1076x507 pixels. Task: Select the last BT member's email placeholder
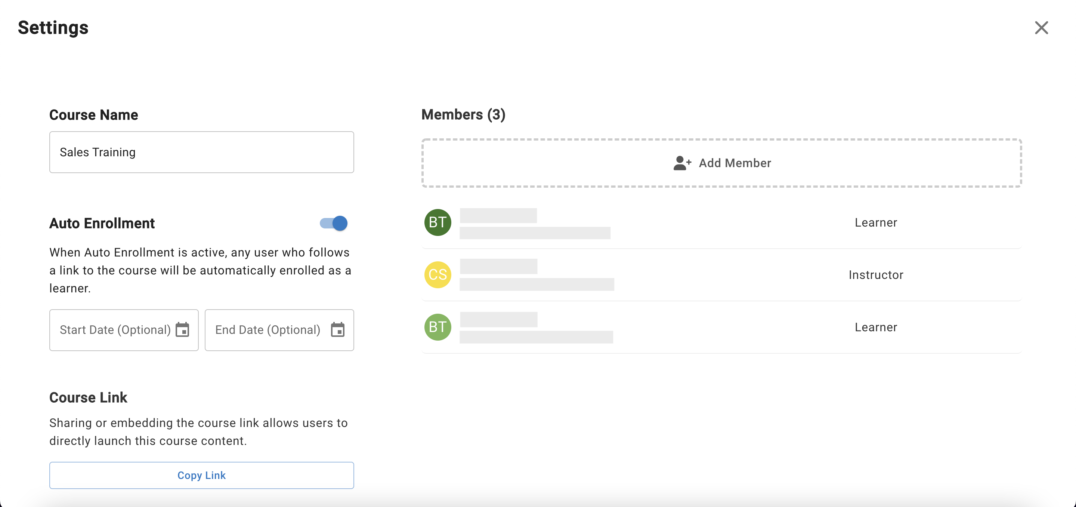click(536, 337)
